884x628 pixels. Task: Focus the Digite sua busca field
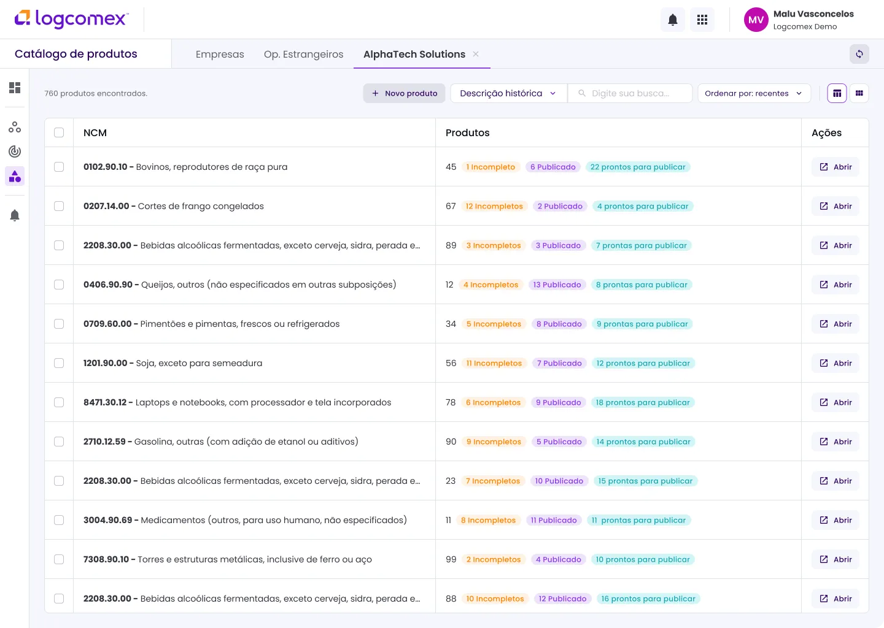(630, 93)
